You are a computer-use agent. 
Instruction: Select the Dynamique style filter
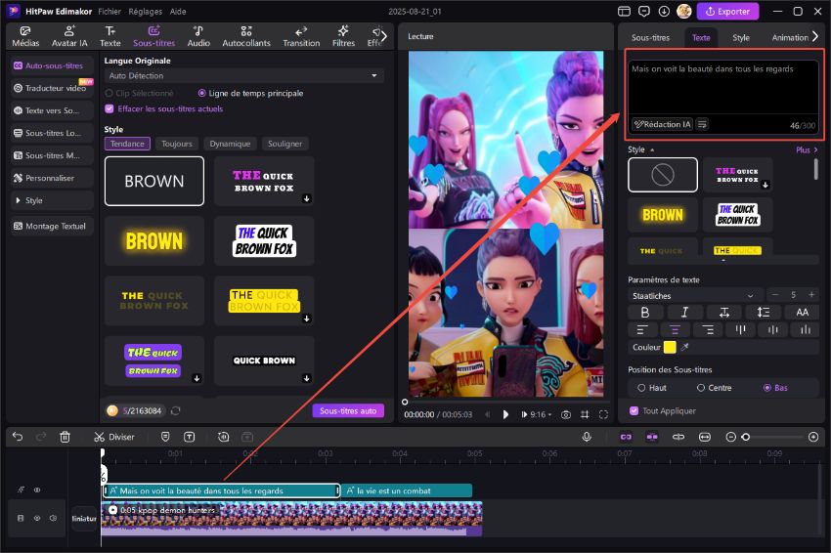tap(230, 144)
